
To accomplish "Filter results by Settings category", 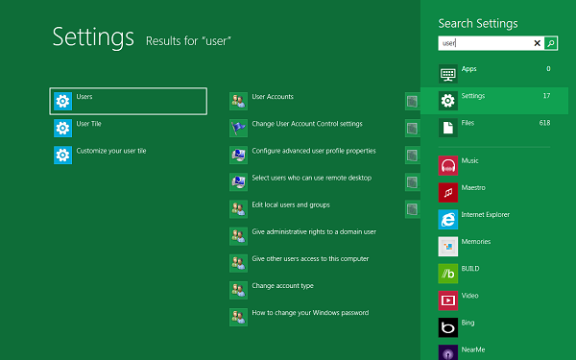I will pyautogui.click(x=494, y=101).
